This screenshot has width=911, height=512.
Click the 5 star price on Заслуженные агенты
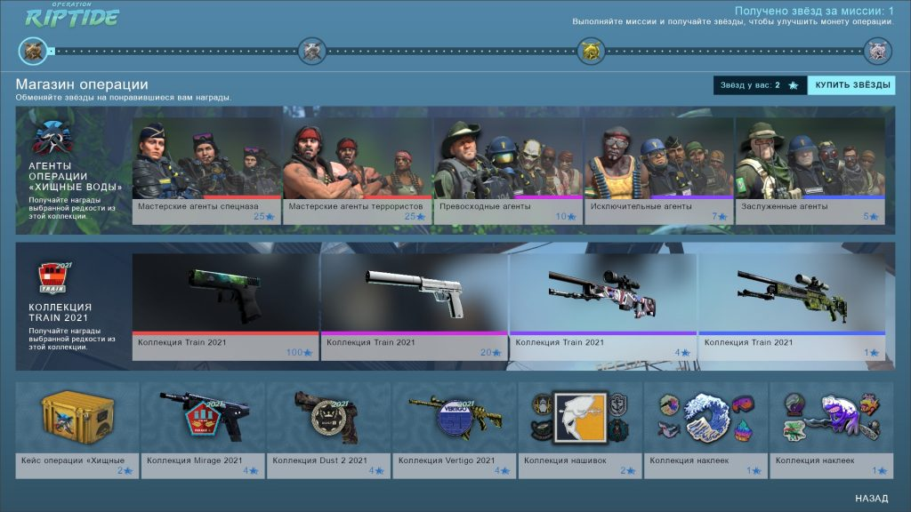[870, 217]
